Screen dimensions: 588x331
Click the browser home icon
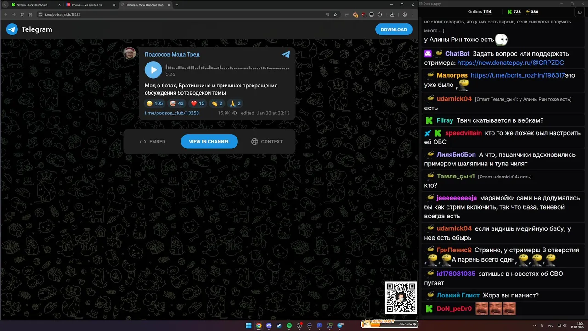[31, 15]
